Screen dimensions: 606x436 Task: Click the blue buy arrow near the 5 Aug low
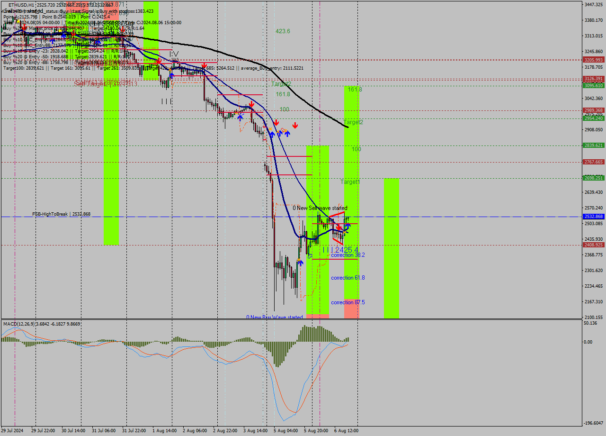click(x=301, y=263)
